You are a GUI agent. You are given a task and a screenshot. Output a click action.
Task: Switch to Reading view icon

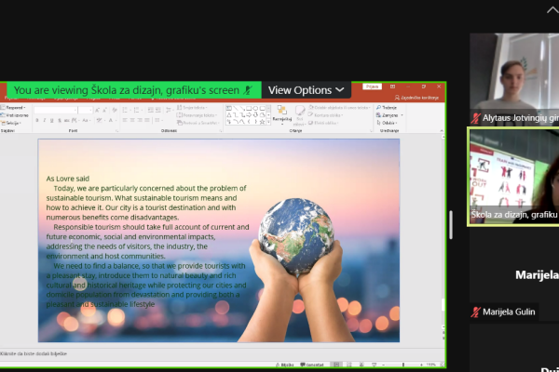(361, 365)
